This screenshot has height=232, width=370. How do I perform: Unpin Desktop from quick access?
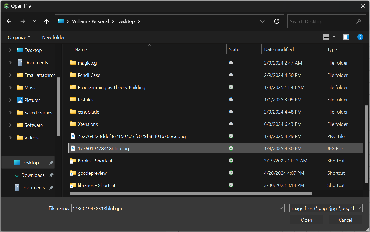(52, 162)
